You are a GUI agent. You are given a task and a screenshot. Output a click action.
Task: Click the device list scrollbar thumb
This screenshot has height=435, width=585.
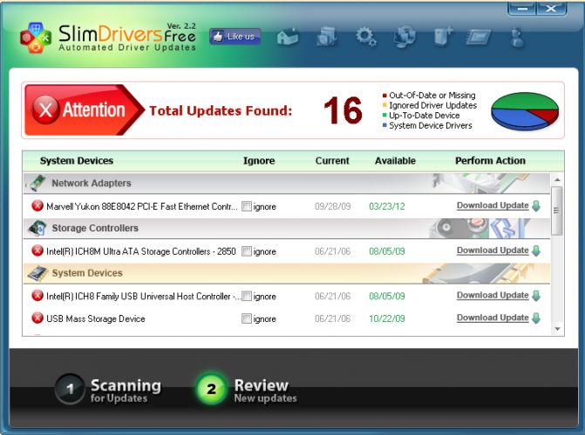(x=556, y=211)
